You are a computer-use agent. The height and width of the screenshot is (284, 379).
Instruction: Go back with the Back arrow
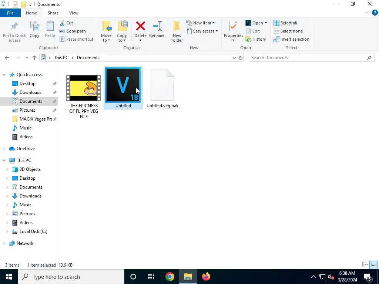[x=7, y=58]
